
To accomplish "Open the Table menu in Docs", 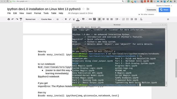I will (x=53, y=13).
